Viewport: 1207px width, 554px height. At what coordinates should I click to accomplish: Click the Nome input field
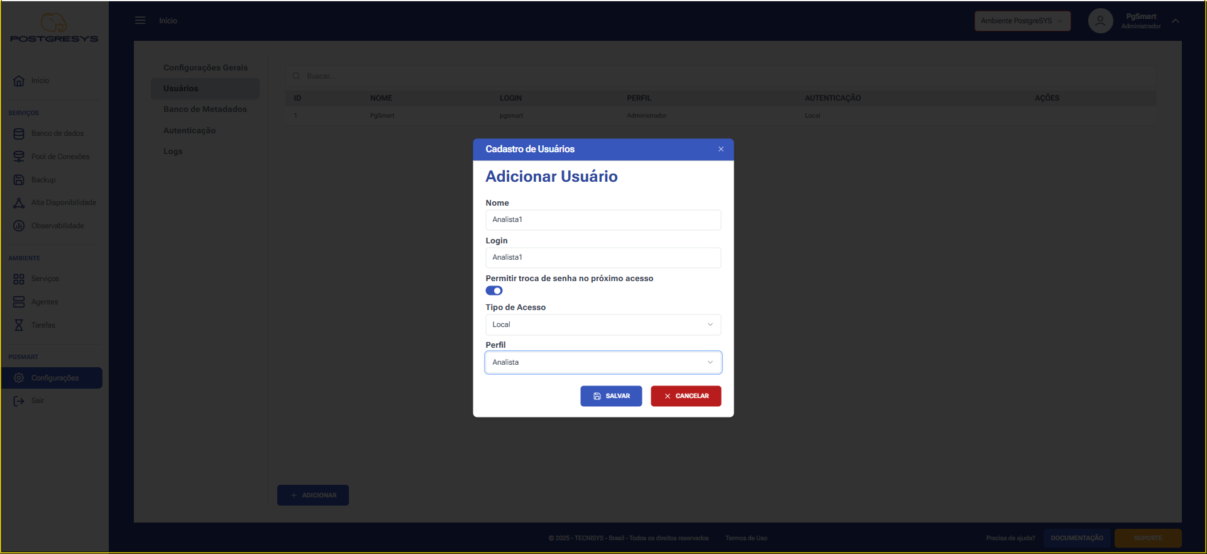point(603,219)
